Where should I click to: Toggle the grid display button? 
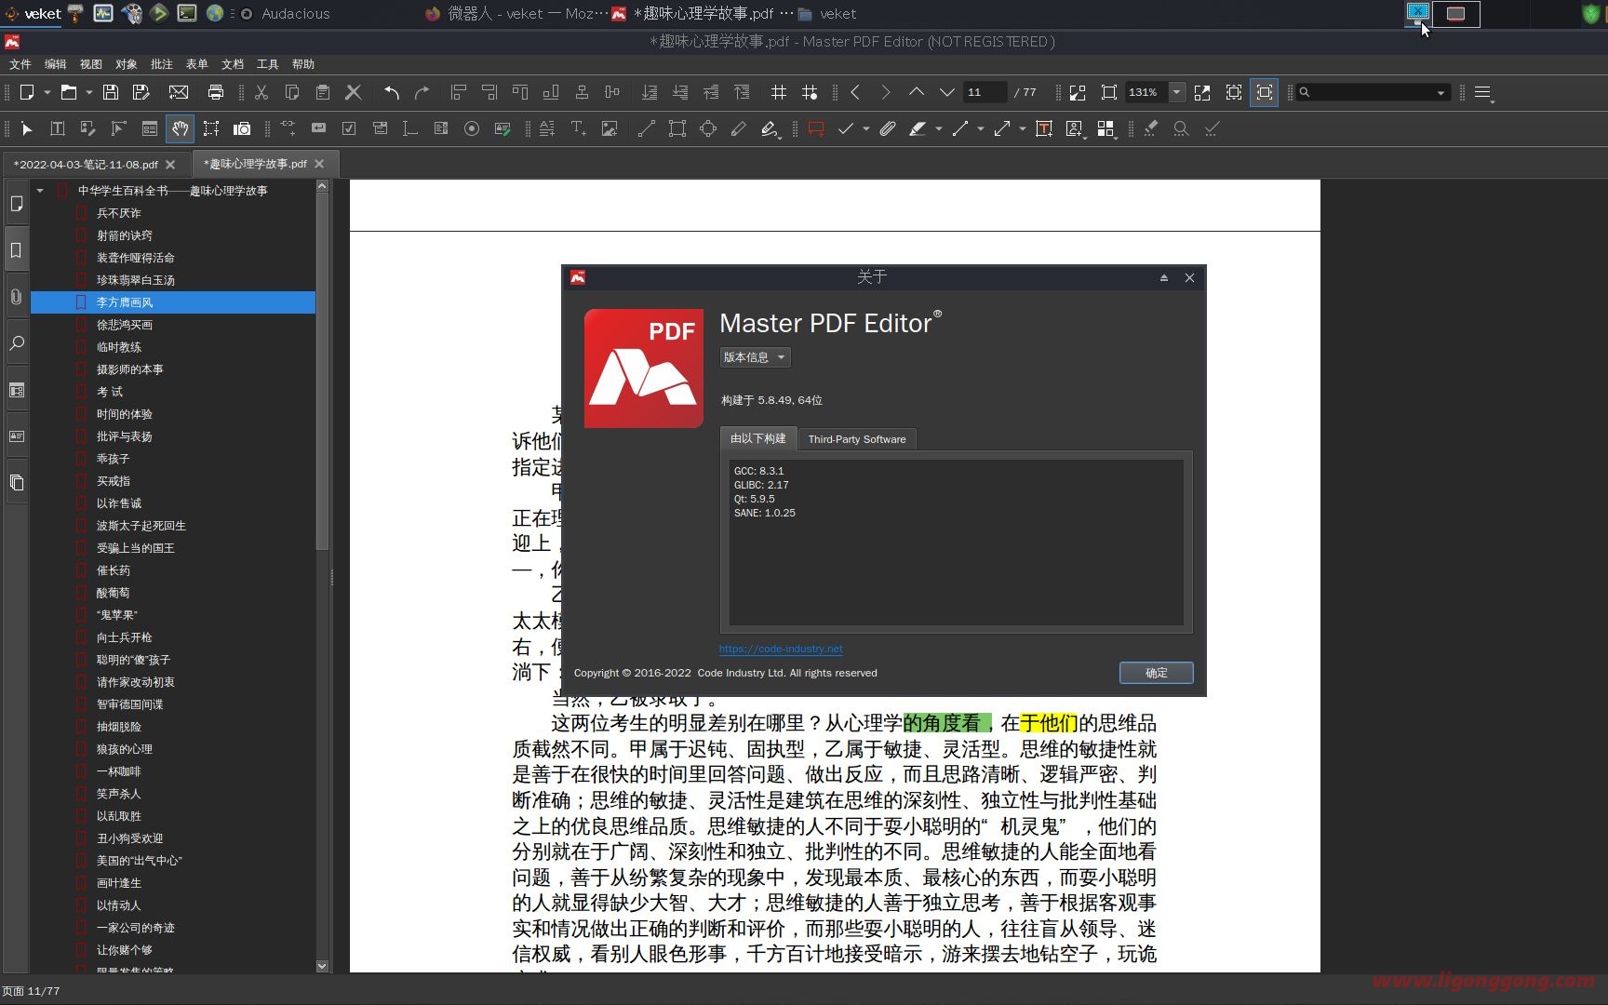point(779,92)
